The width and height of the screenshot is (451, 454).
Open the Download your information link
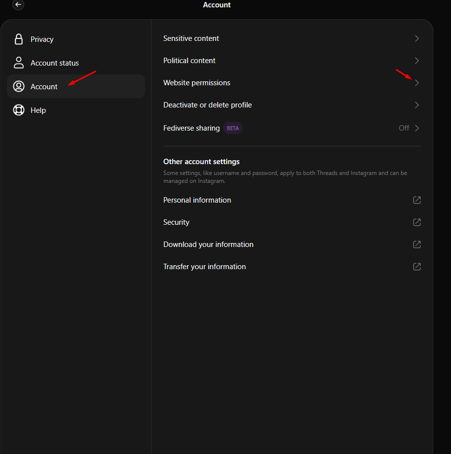[x=208, y=244]
